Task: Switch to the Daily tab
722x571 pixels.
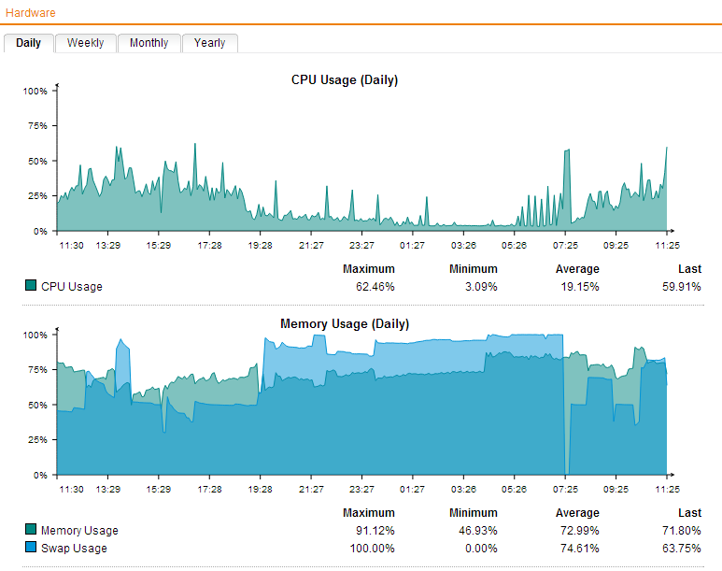Action: tap(28, 43)
